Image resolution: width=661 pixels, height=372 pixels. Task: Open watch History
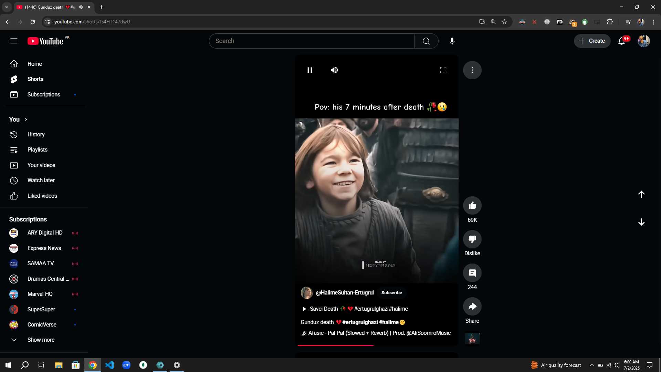pos(43,134)
